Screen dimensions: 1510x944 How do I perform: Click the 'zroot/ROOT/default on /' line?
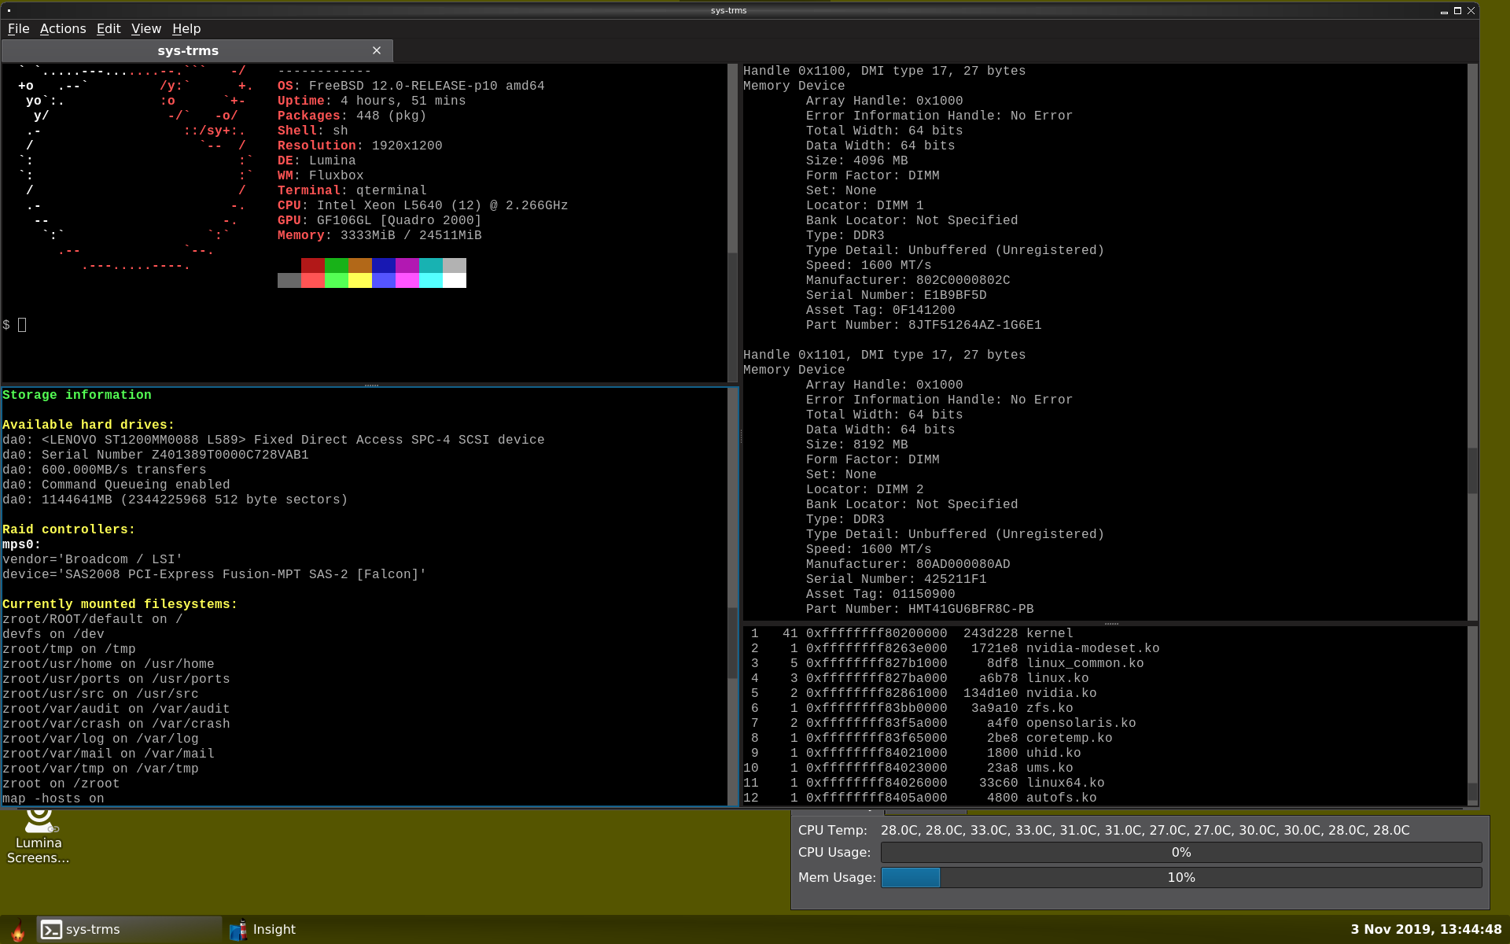[93, 619]
